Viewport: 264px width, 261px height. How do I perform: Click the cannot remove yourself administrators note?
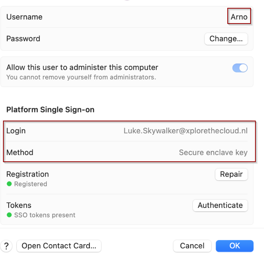click(81, 77)
